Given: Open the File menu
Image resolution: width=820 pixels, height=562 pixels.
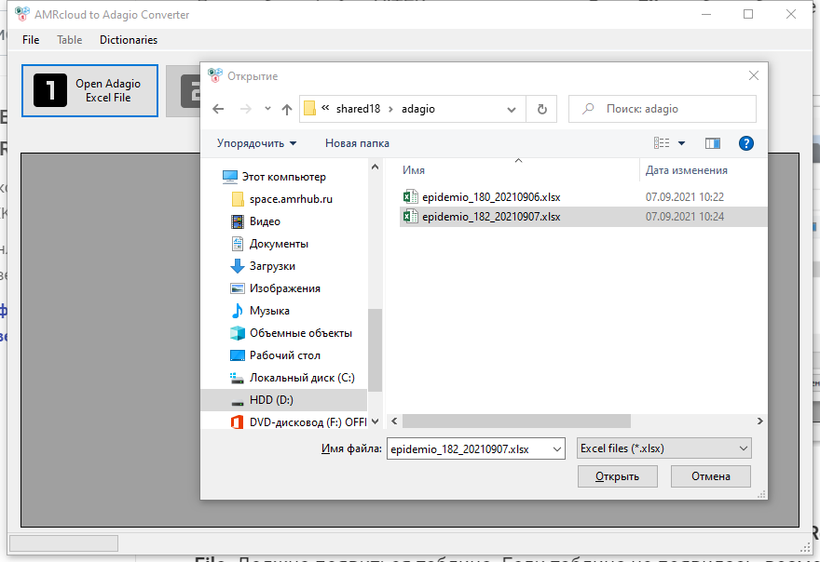Looking at the screenshot, I should coord(31,40).
